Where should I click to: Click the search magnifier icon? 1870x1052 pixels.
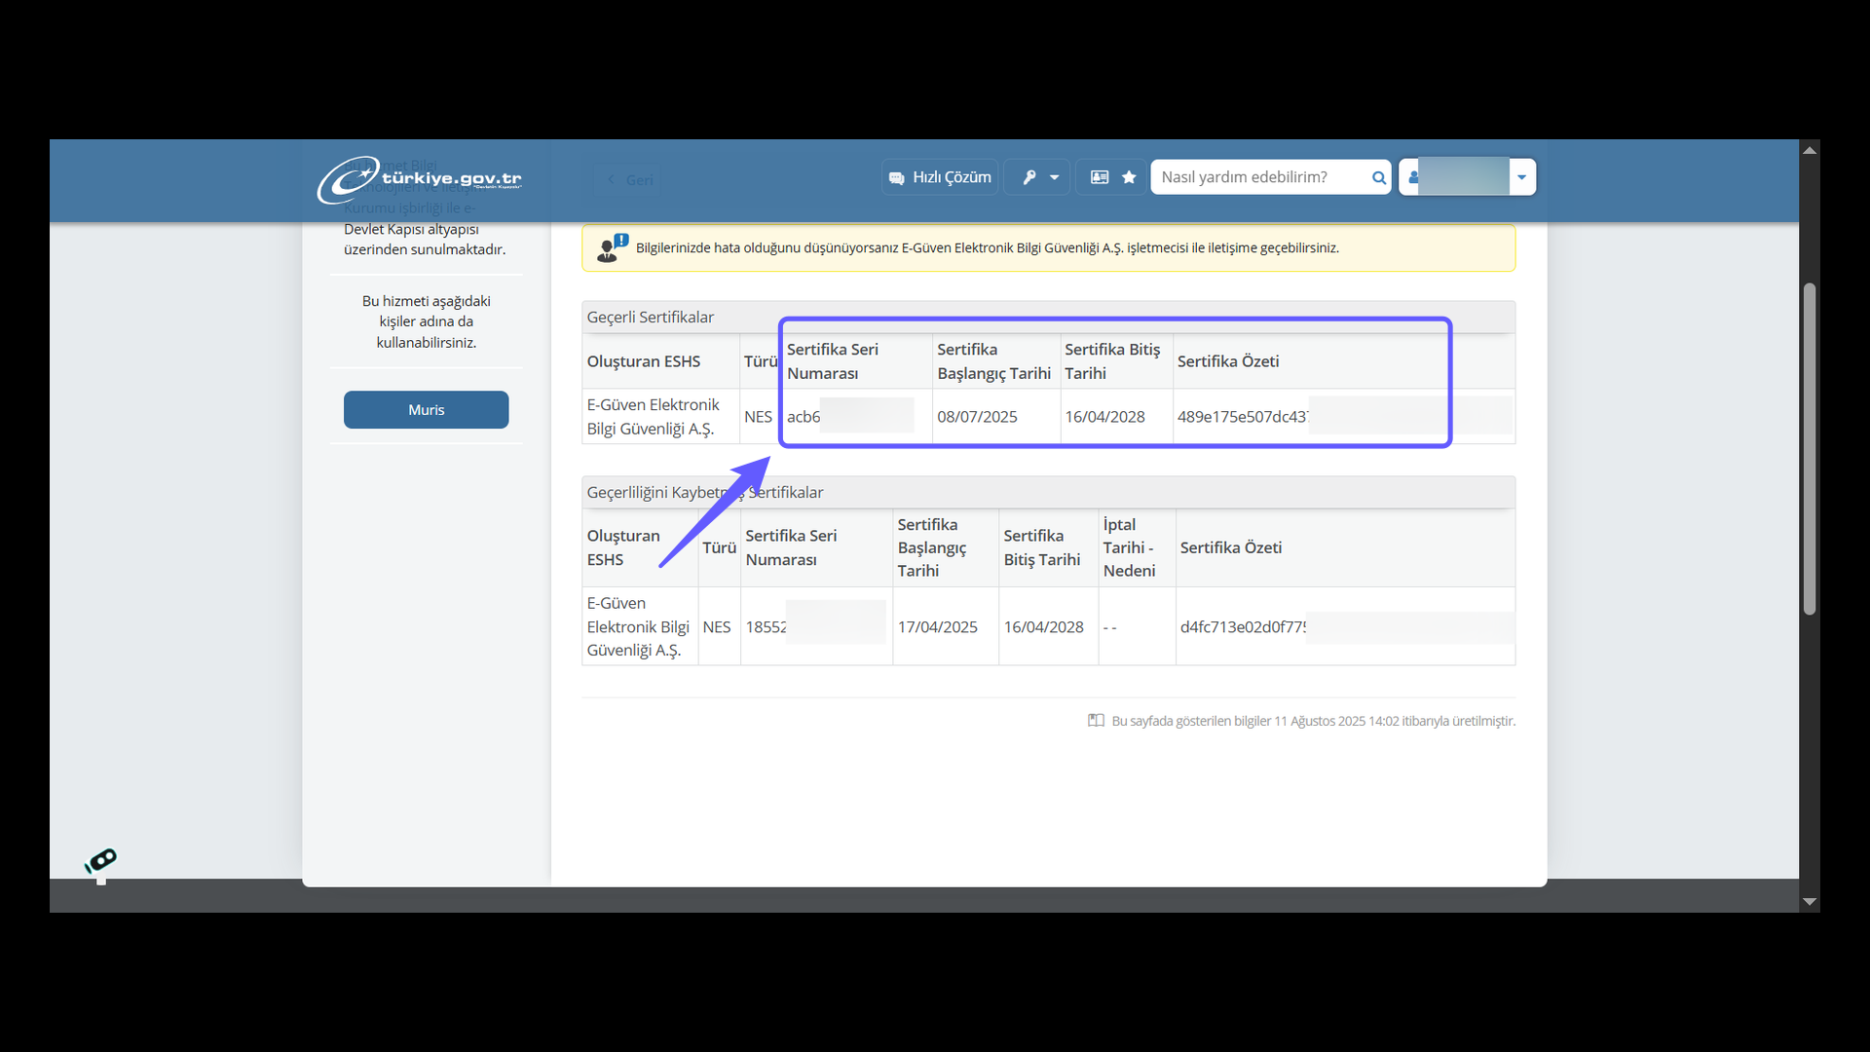(1378, 177)
